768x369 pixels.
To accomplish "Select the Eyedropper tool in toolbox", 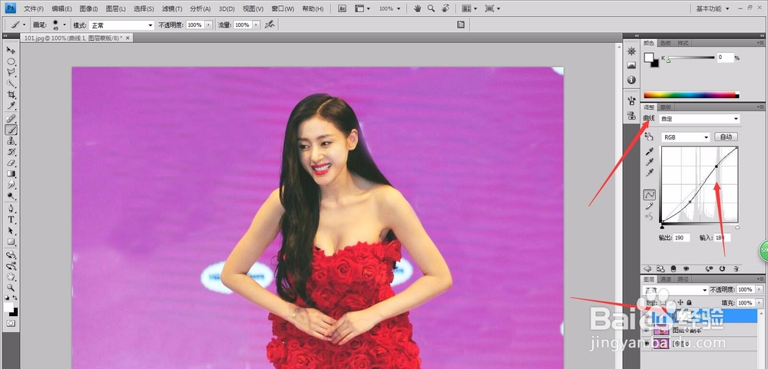I will click(x=11, y=105).
